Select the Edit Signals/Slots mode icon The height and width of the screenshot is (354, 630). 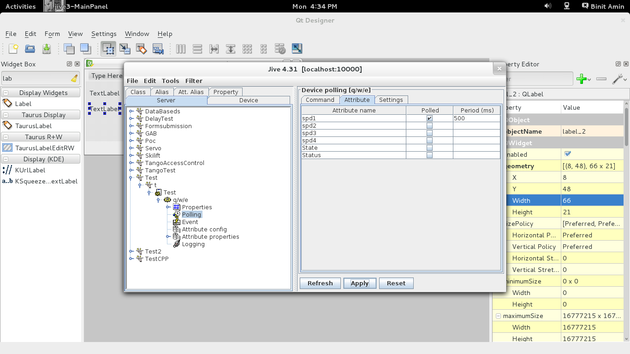[x=125, y=48]
